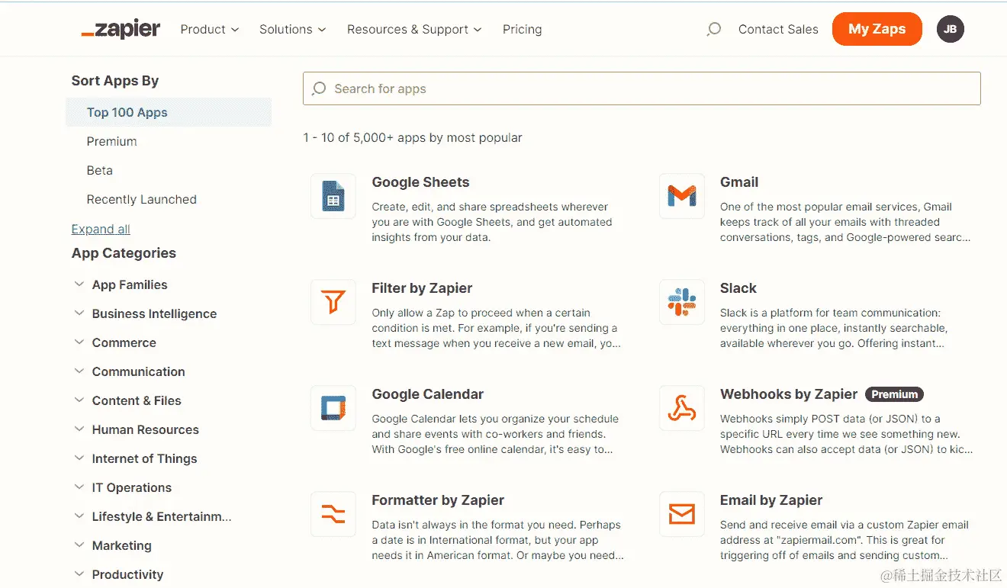Open the Gmail title link
1007x588 pixels.
[x=739, y=182]
